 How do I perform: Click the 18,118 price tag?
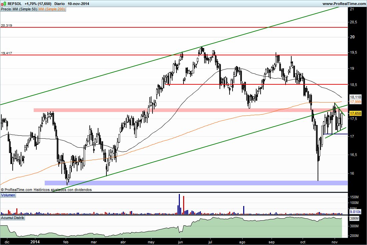pyautogui.click(x=355, y=97)
